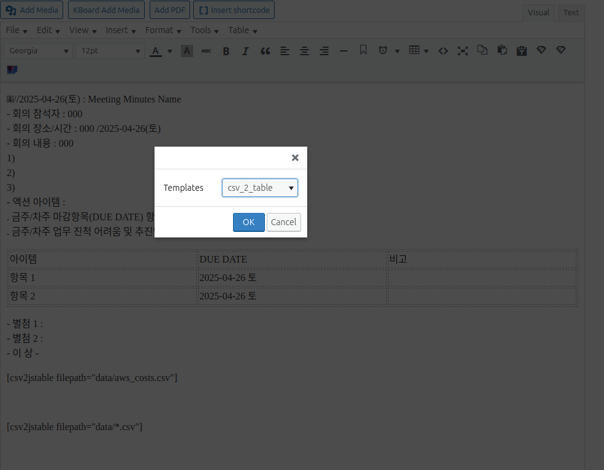Image resolution: width=604 pixels, height=470 pixels.
Task: Switch to the Visual editor tab
Action: (538, 13)
